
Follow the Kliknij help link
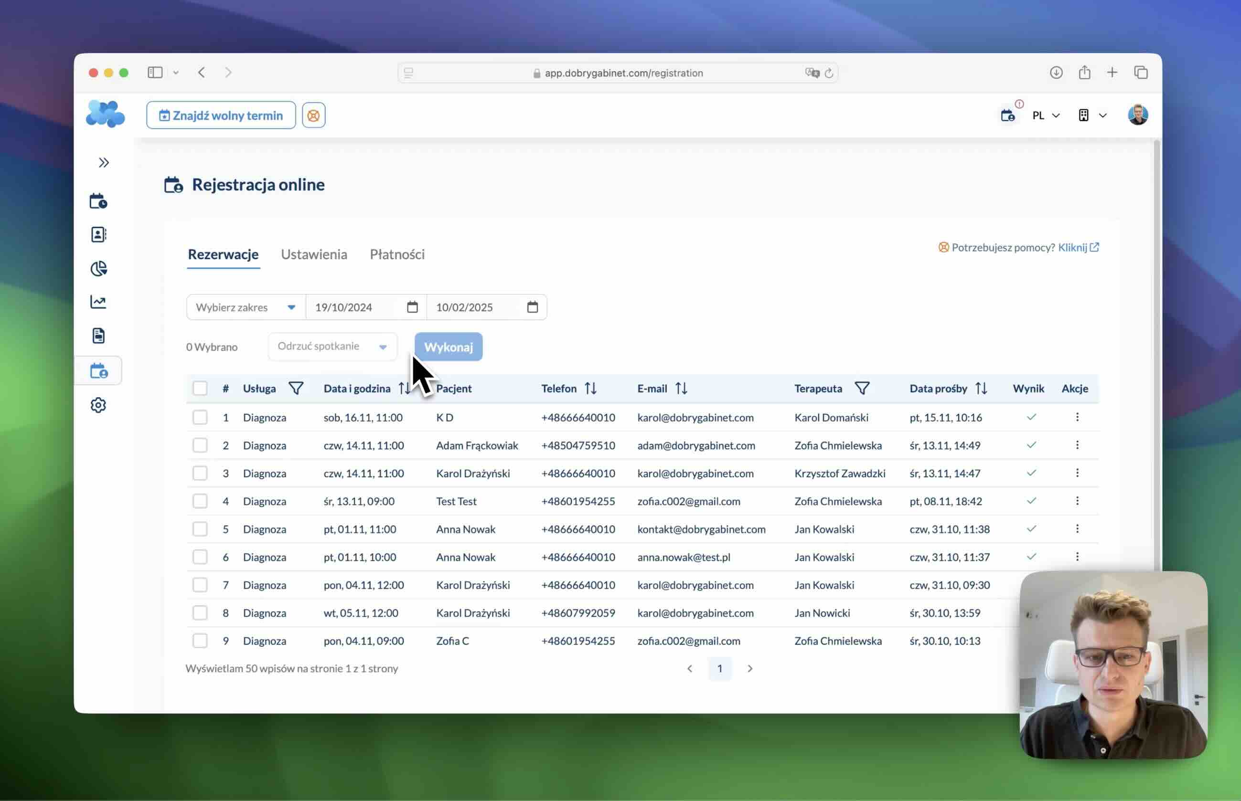(x=1073, y=248)
